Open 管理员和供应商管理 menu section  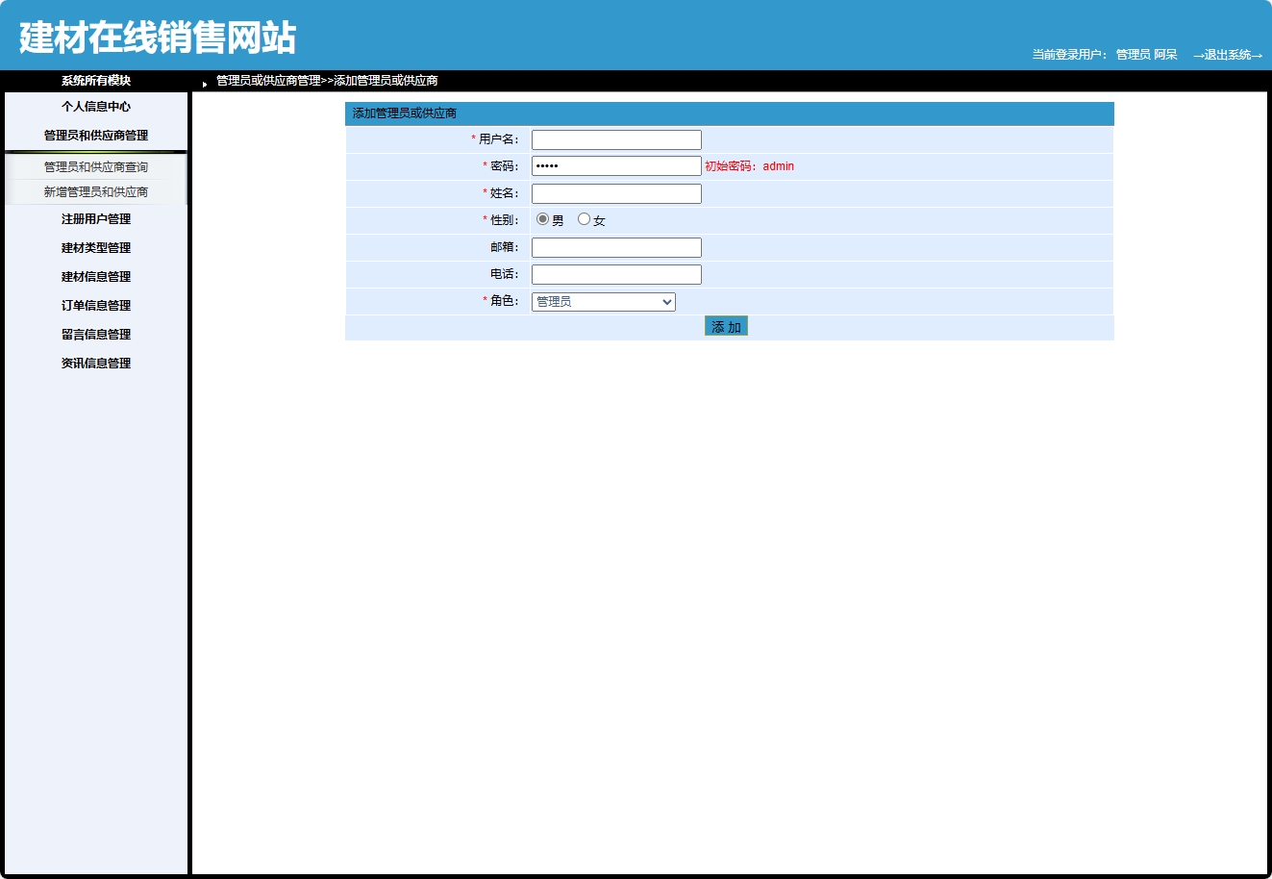(94, 136)
